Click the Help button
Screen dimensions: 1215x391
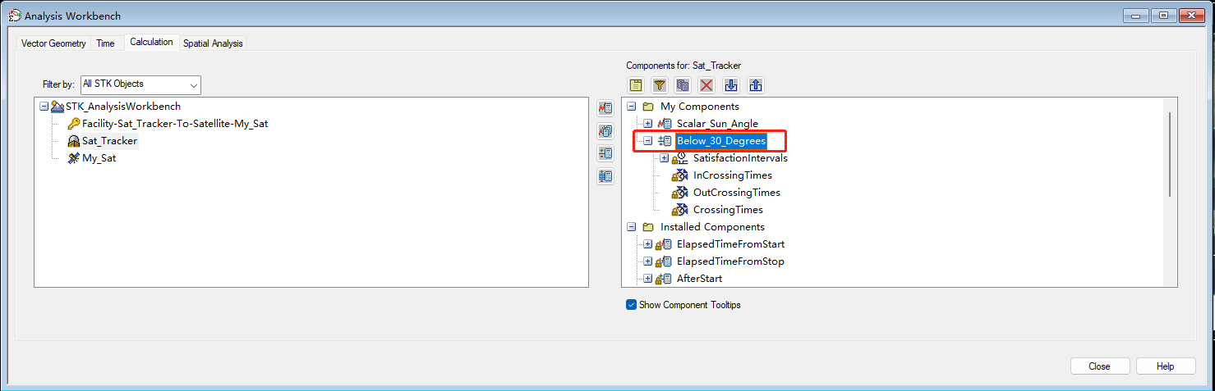(1165, 366)
